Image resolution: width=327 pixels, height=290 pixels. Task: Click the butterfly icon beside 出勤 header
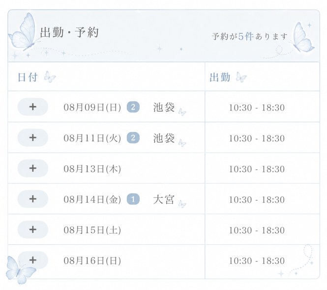point(241,77)
